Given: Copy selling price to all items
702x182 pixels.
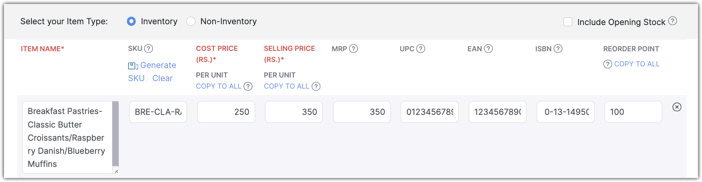Looking at the screenshot, I should coord(287,86).
